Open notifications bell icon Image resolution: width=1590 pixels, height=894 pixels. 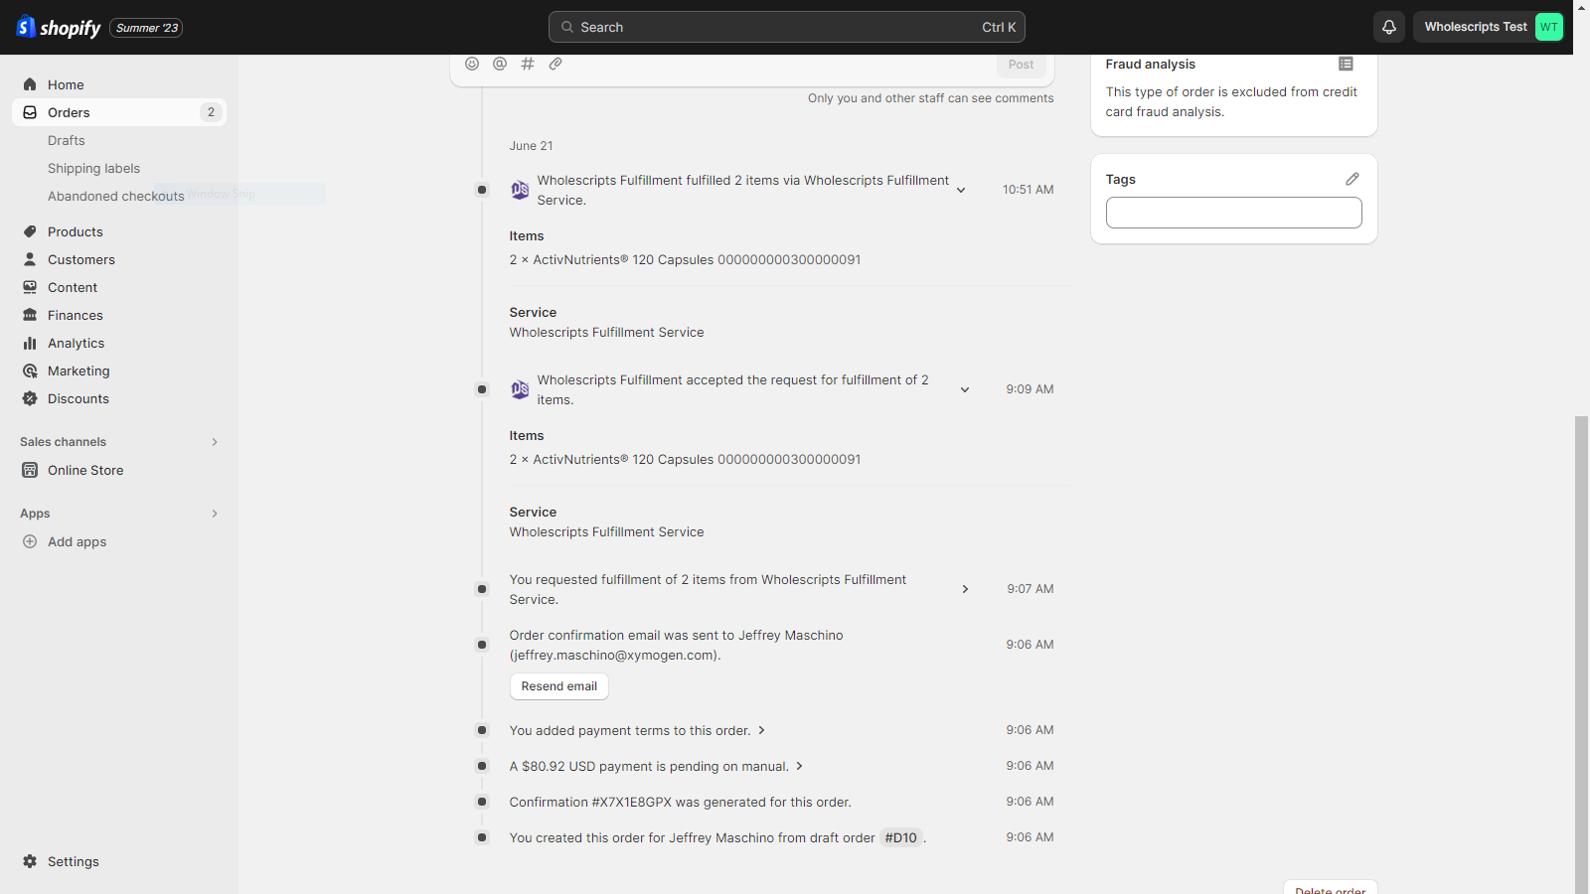(1389, 27)
